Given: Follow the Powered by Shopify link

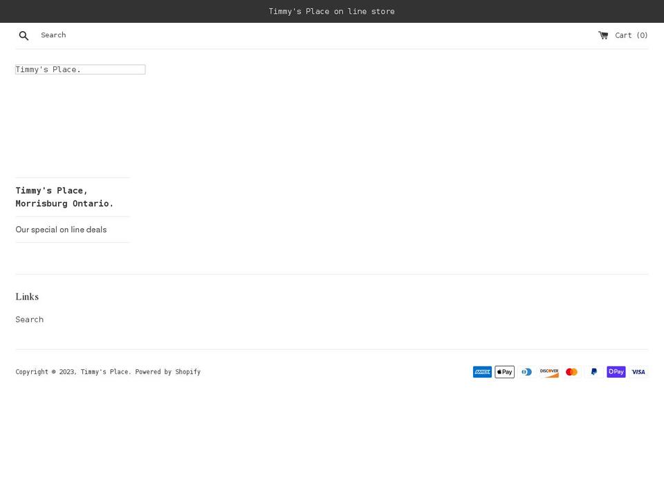Looking at the screenshot, I should [167, 372].
